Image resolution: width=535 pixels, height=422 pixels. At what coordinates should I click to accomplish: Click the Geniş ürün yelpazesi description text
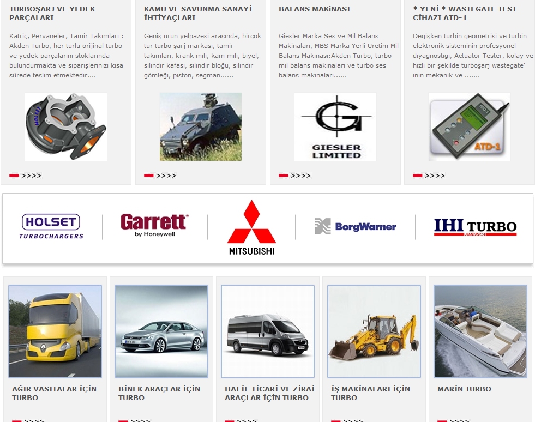click(203, 56)
